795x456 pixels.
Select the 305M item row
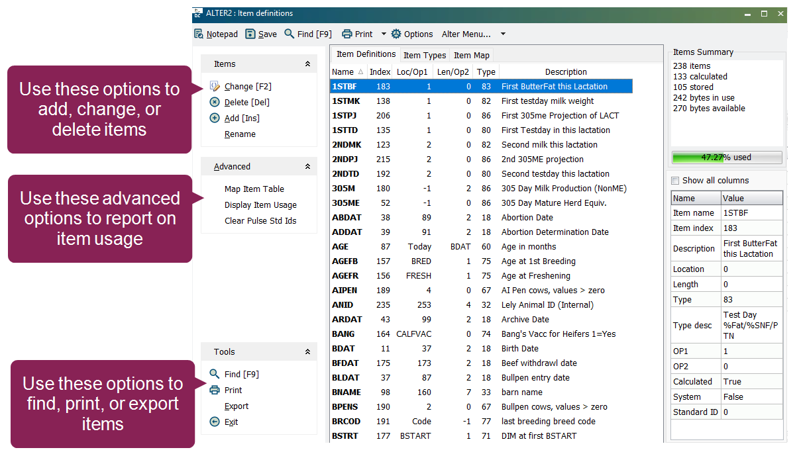coord(482,188)
